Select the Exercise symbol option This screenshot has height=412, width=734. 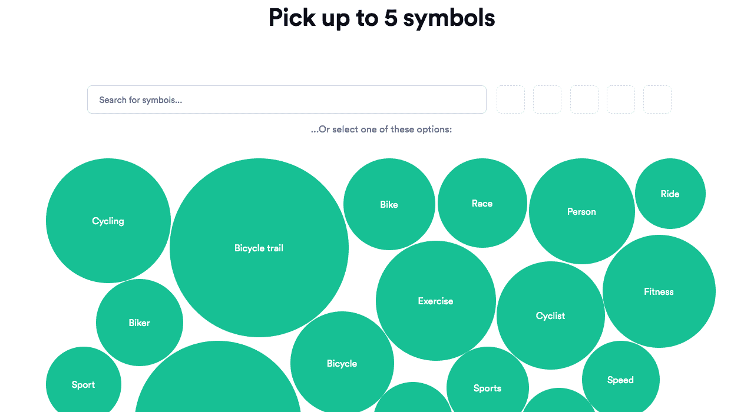tap(435, 301)
